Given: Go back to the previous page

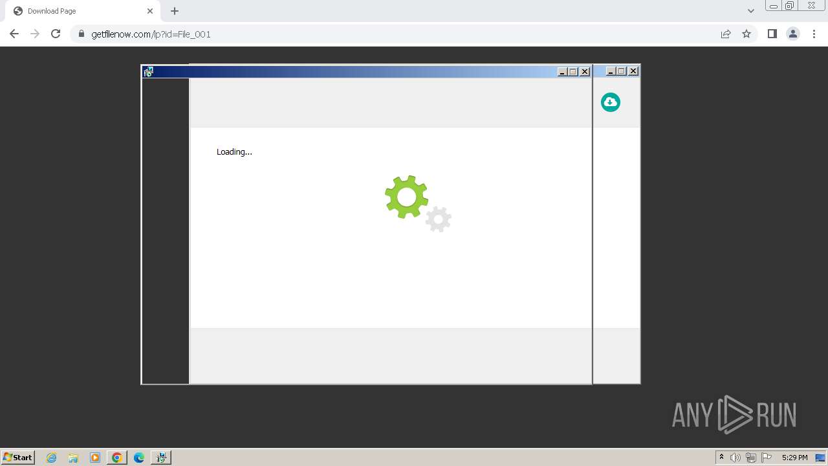Looking at the screenshot, I should (x=14, y=34).
